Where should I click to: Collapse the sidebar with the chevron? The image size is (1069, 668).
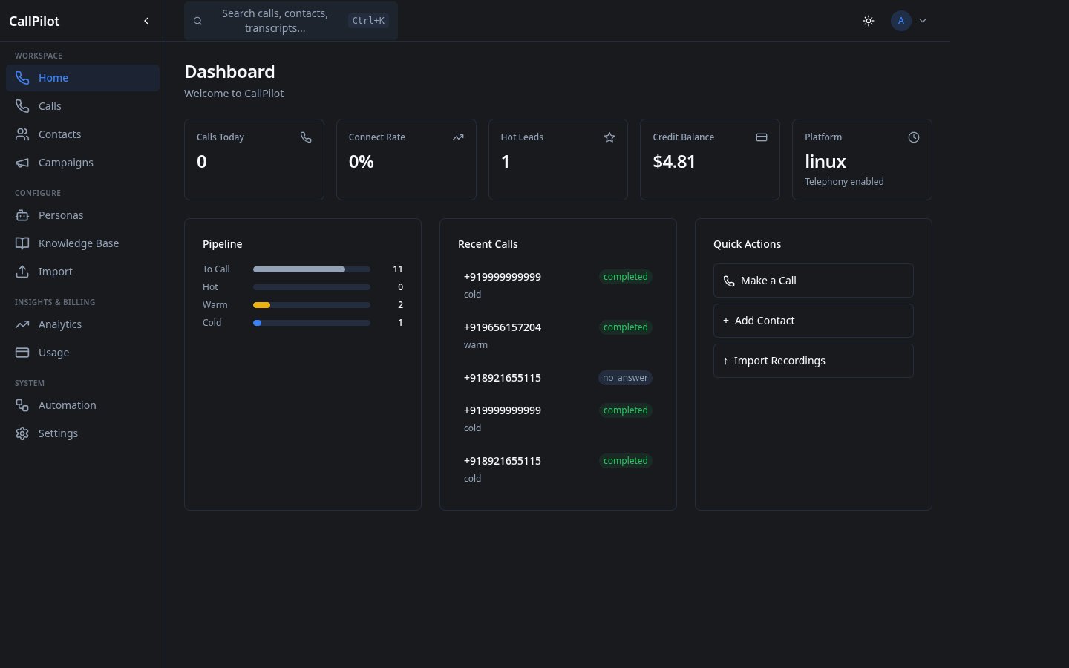pyautogui.click(x=146, y=21)
